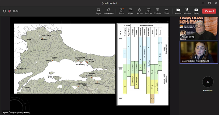Select AHMET YARAŞ video tile
Image resolution: width=219 pixels, height=115 pixels.
point(199,29)
